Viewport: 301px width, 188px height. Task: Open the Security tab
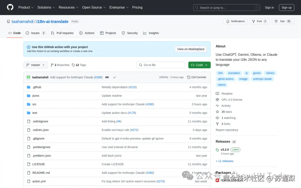tap(130, 33)
